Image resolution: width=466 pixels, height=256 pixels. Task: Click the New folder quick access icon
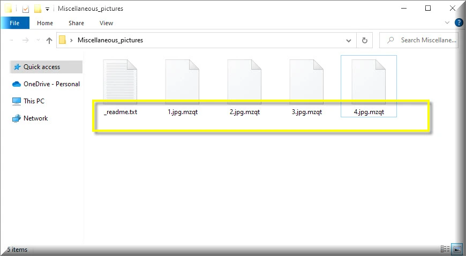[x=37, y=9]
